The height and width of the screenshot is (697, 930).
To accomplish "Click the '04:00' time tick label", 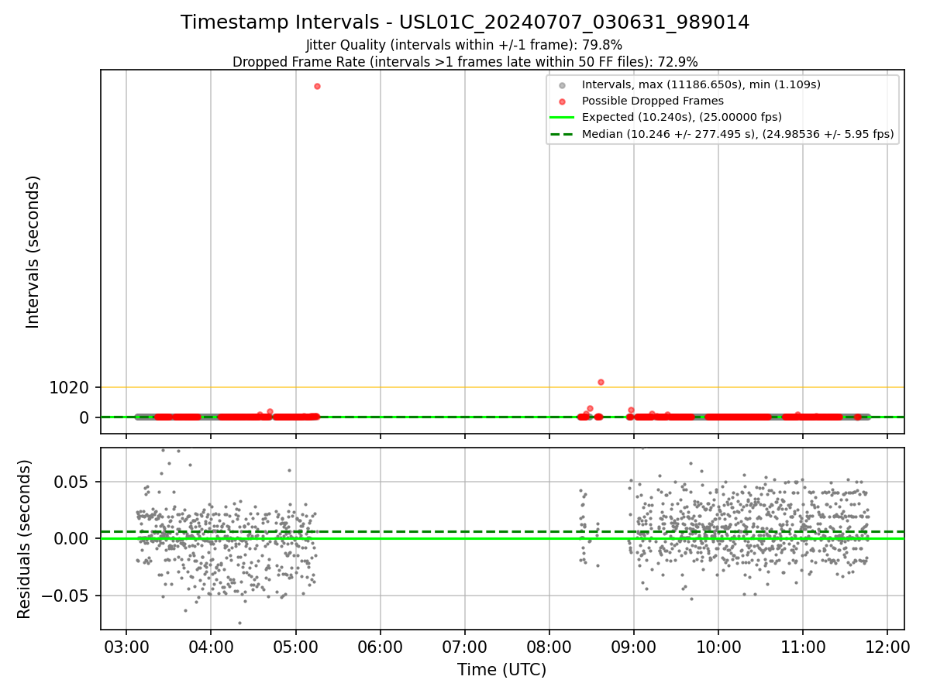I will [211, 646].
